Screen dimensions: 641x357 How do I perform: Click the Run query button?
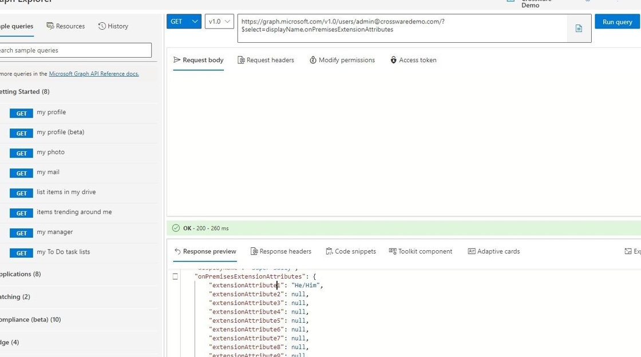(617, 22)
